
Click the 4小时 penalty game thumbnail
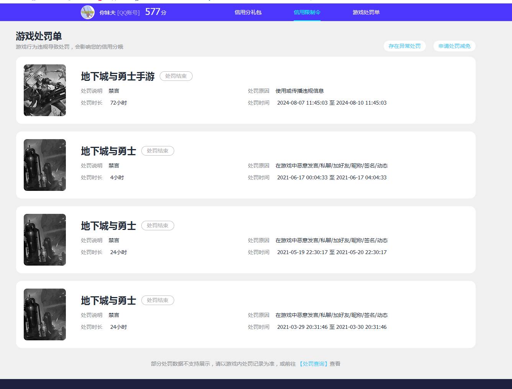click(45, 165)
